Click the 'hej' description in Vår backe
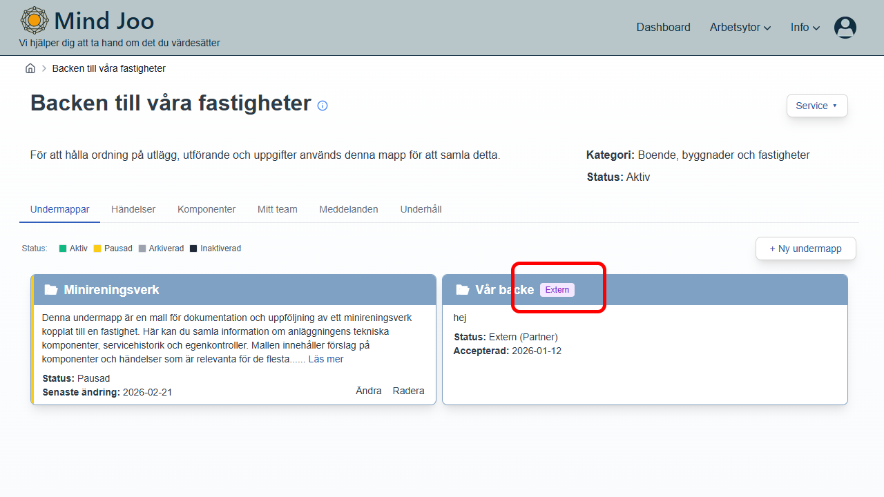 460,318
